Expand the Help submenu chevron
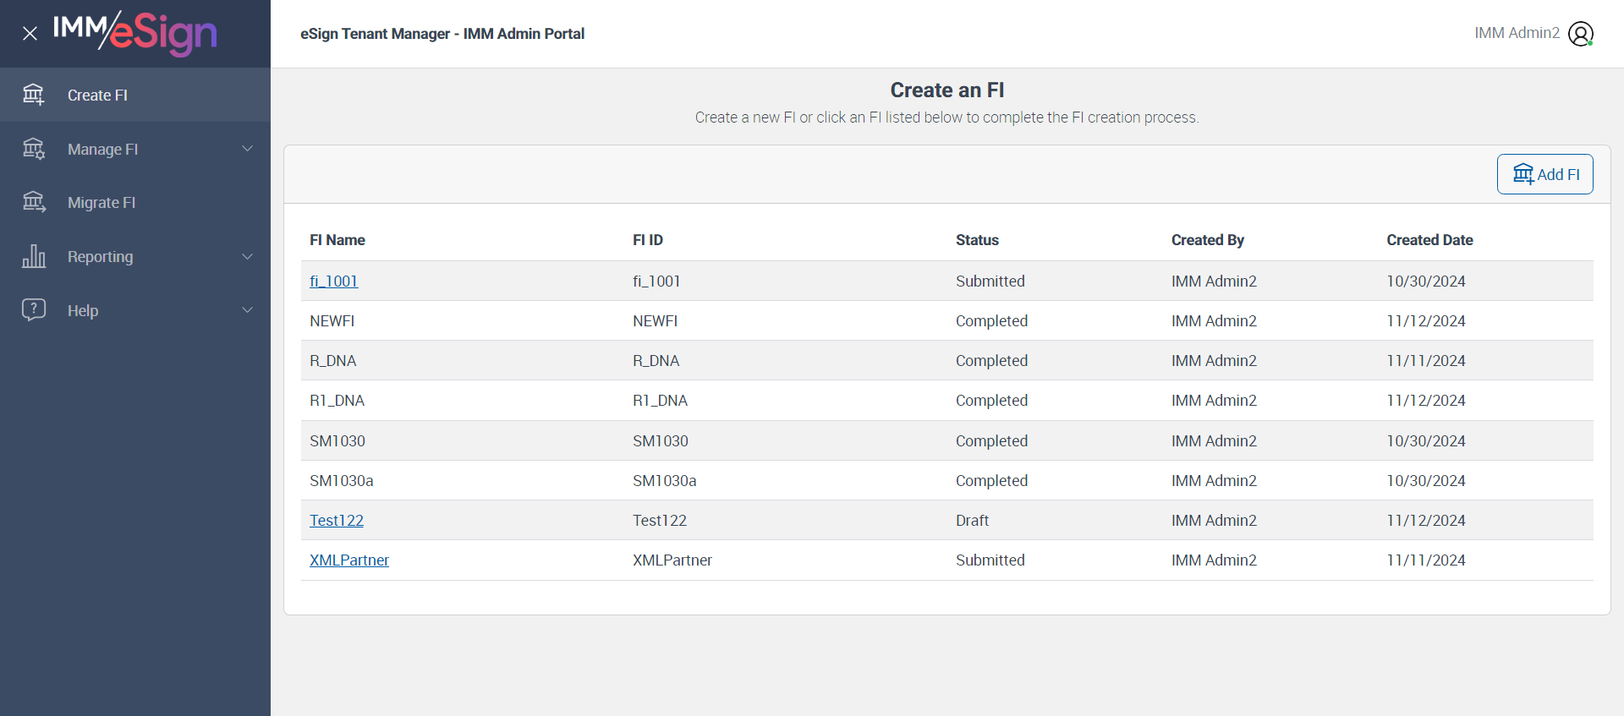Image resolution: width=1624 pixels, height=716 pixels. (247, 309)
